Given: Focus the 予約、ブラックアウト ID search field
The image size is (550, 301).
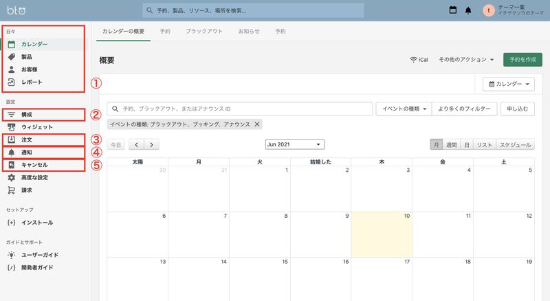Looking at the screenshot, I should (240, 109).
